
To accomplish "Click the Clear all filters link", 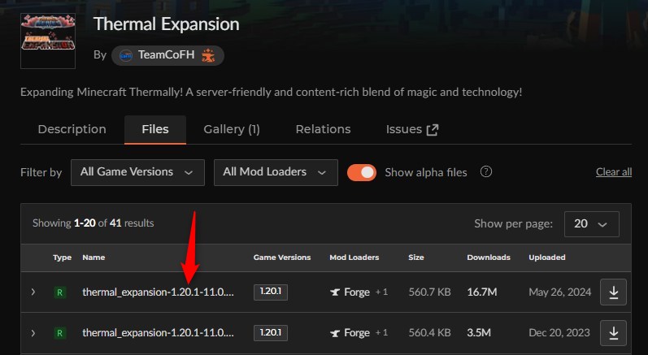I will (x=614, y=172).
